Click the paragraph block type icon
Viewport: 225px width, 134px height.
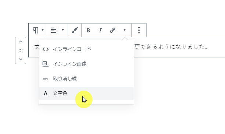pyautogui.click(x=35, y=30)
